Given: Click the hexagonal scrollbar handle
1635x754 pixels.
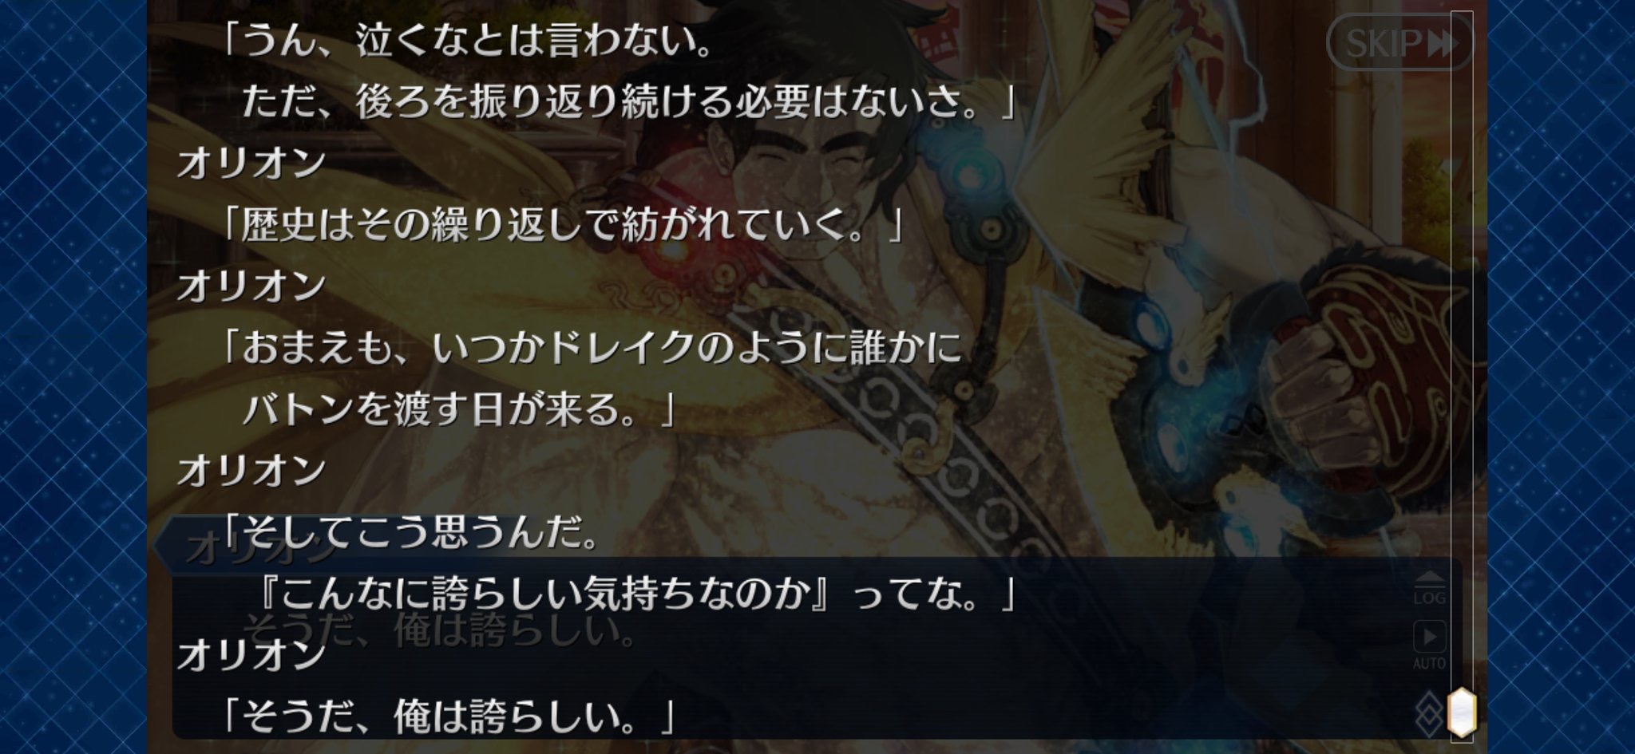Looking at the screenshot, I should 1462,712.
